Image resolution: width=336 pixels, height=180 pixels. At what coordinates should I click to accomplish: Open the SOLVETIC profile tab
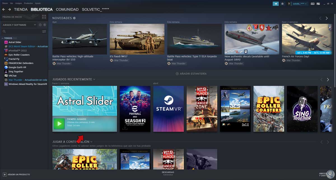click(95, 9)
